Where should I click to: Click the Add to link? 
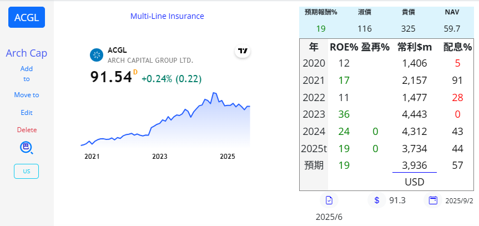pyautogui.click(x=27, y=74)
